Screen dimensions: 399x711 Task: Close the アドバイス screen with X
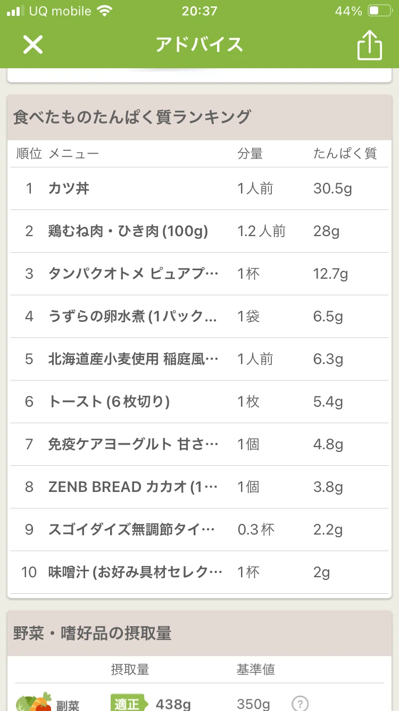coord(32,45)
